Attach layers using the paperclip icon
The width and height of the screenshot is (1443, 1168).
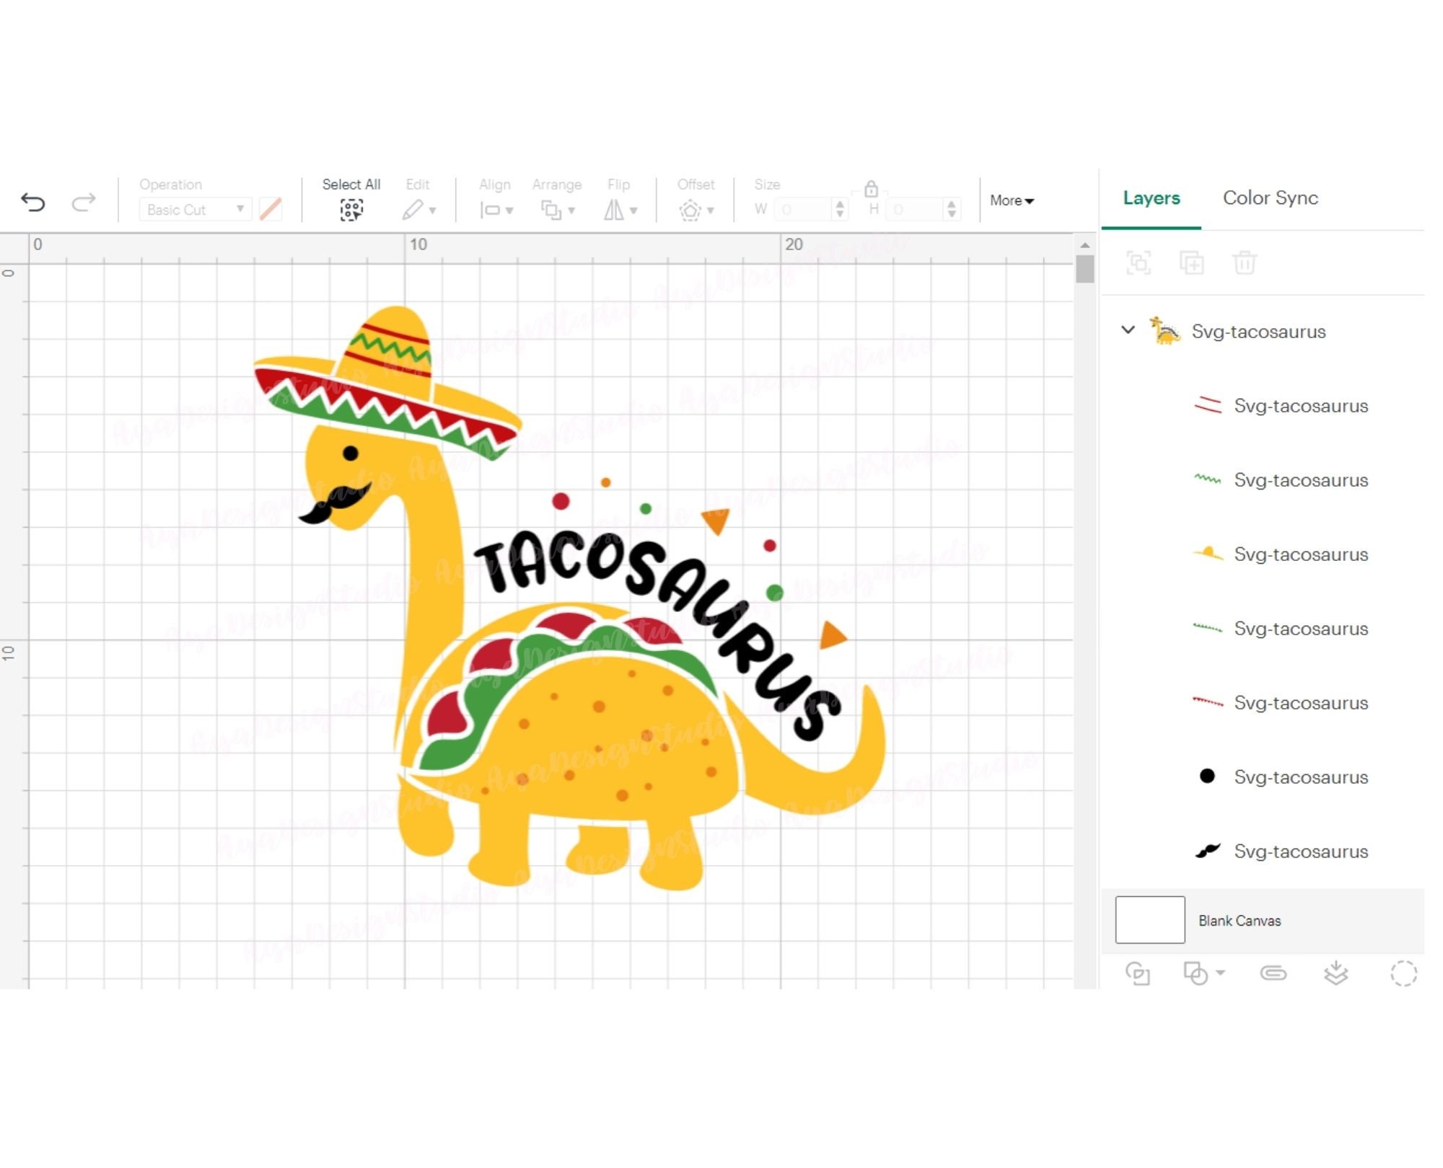click(1273, 973)
